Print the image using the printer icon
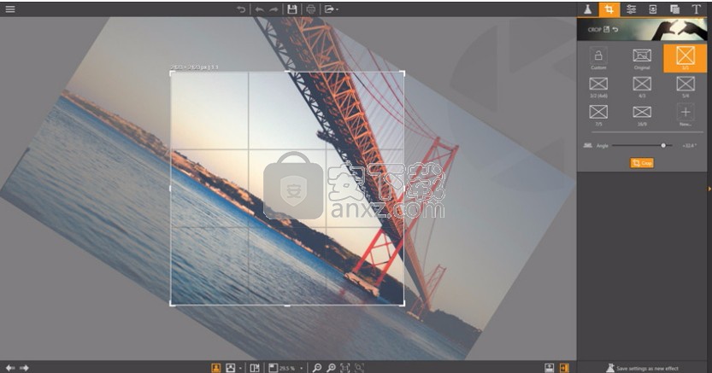 pyautogui.click(x=311, y=9)
